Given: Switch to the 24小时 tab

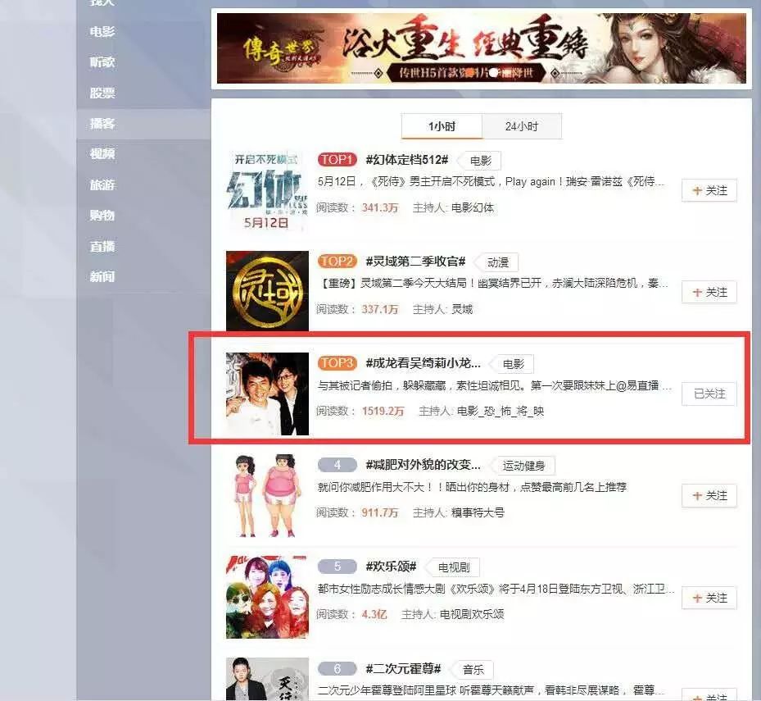Looking at the screenshot, I should pyautogui.click(x=522, y=127).
